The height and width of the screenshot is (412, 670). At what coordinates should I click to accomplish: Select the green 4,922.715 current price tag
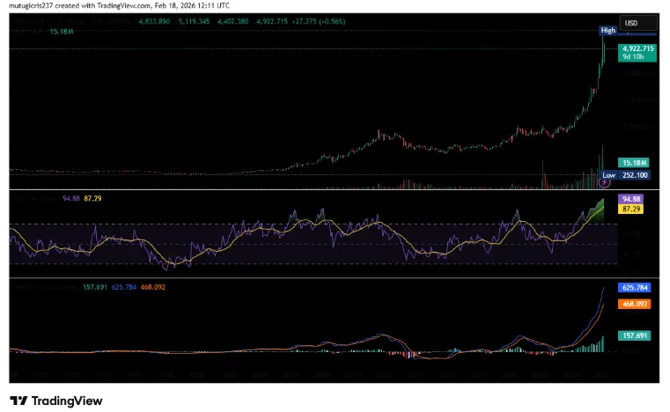tap(637, 48)
